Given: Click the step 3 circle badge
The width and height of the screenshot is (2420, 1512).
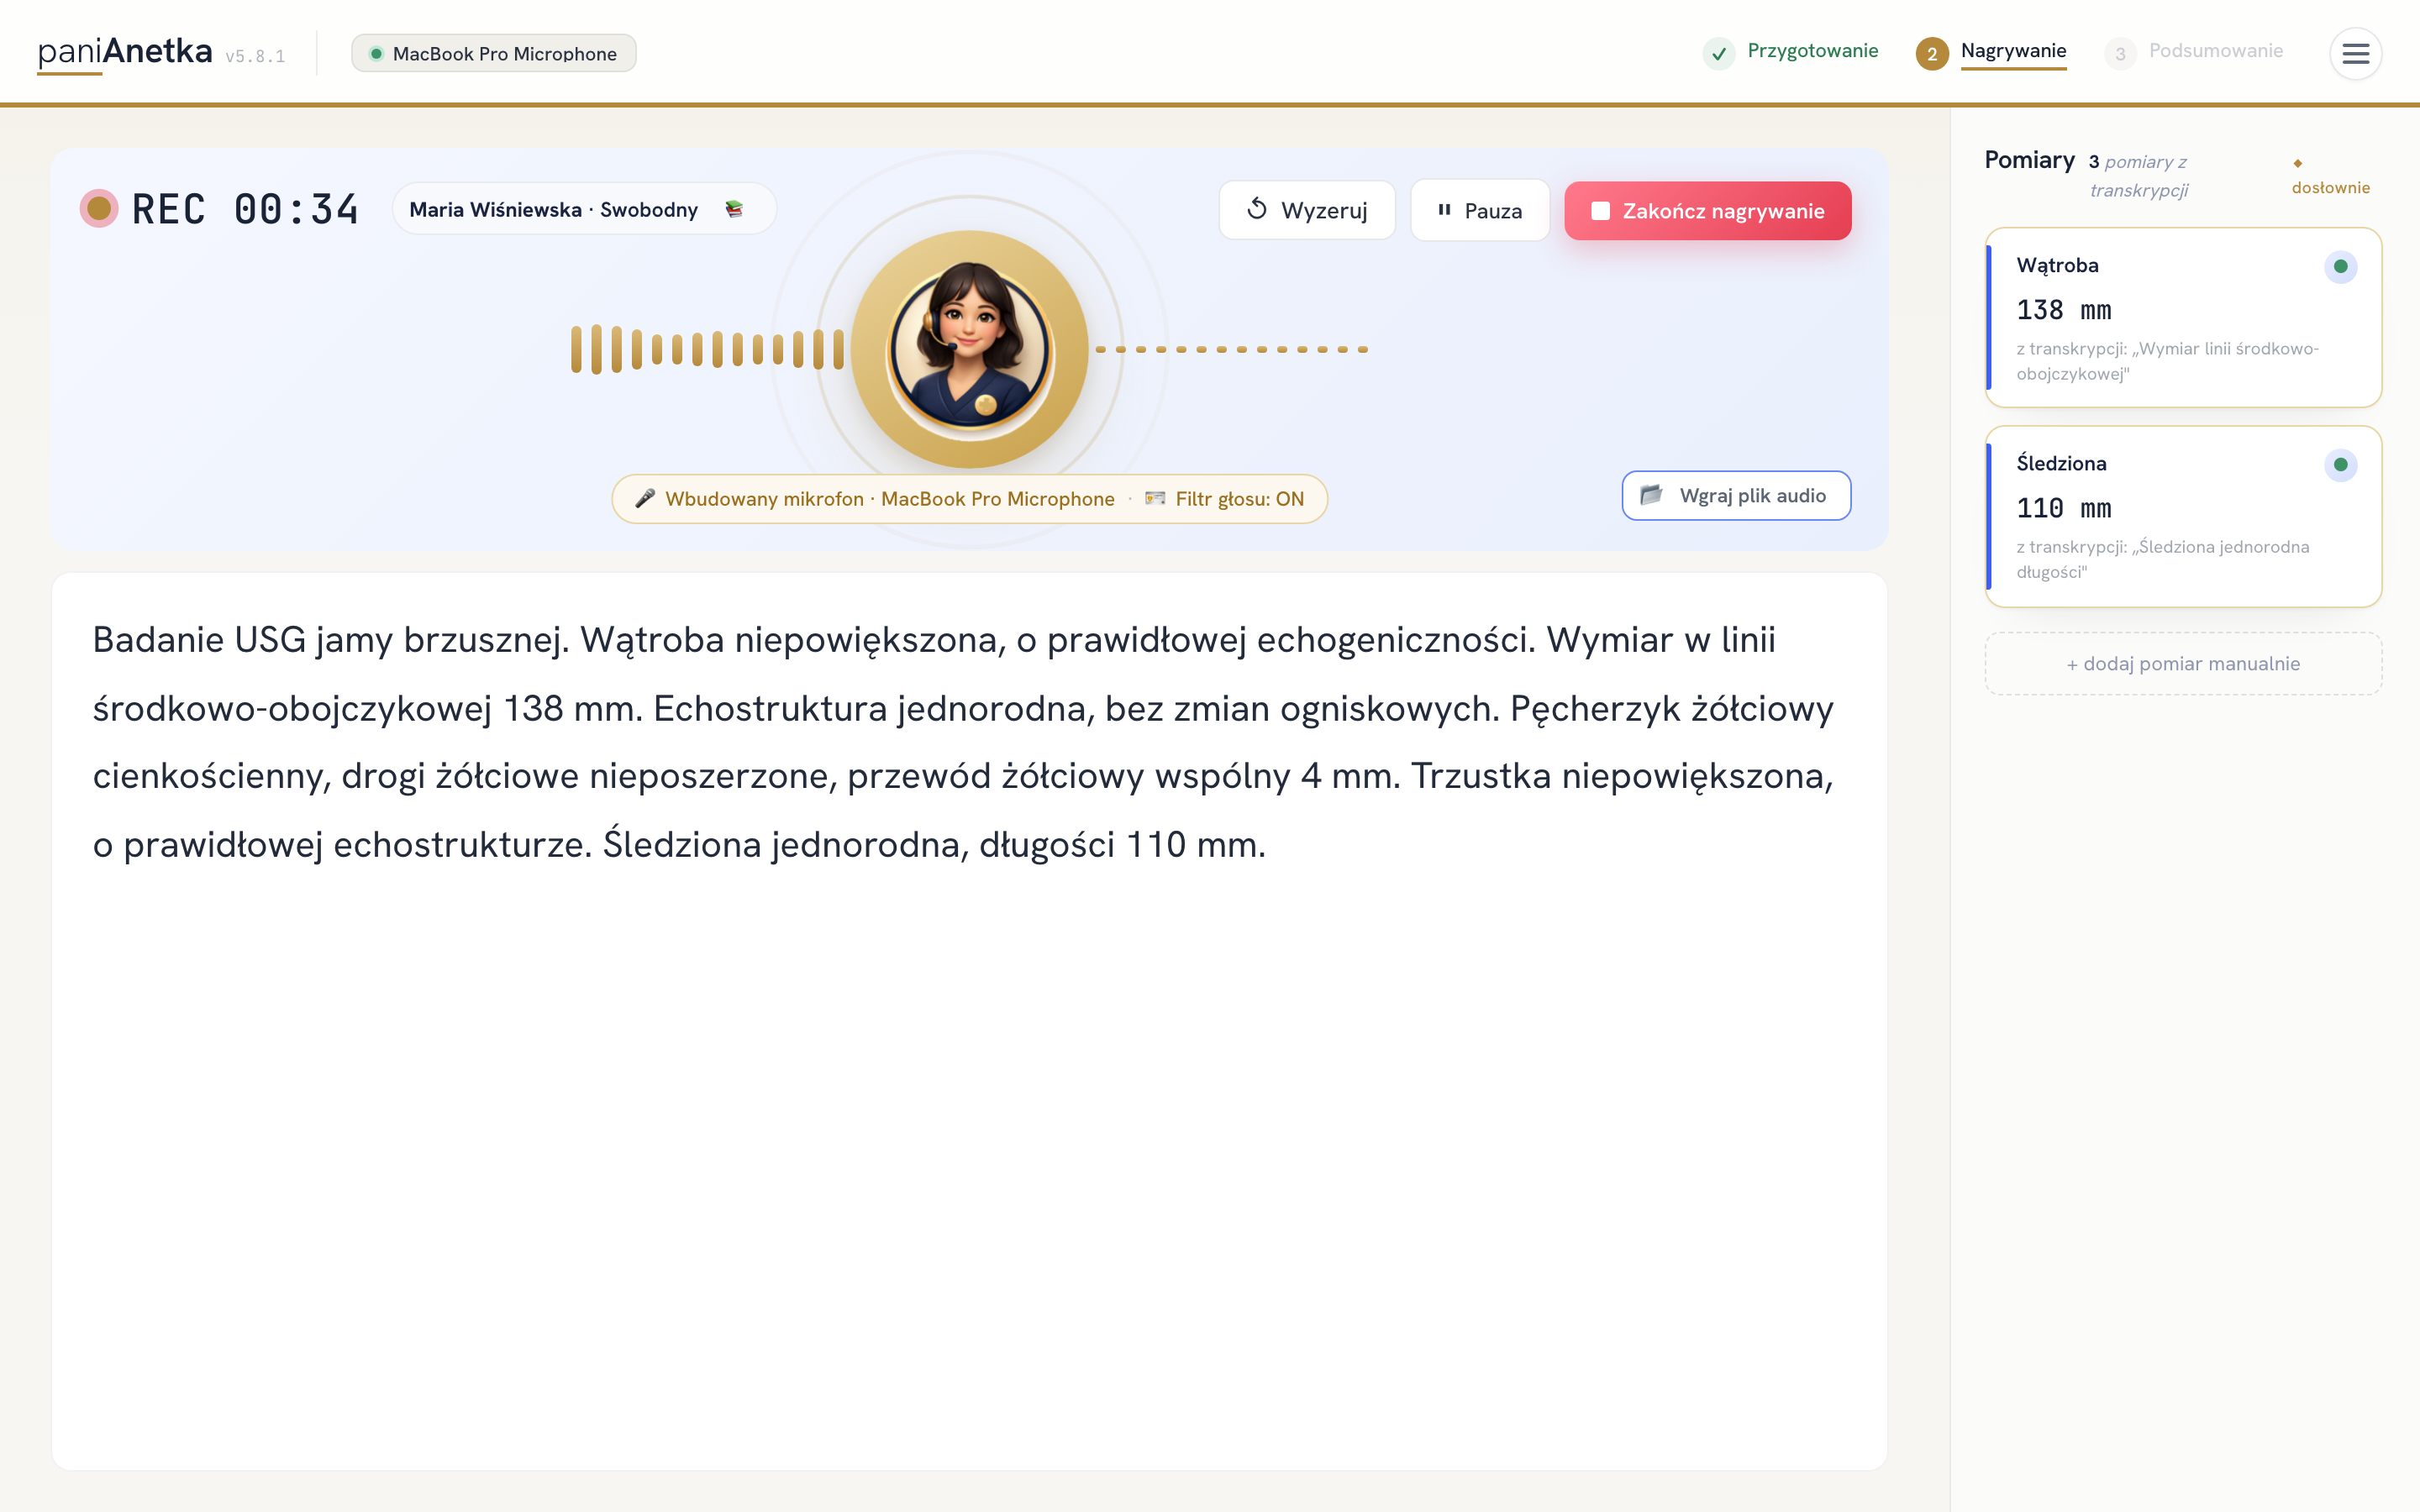Looking at the screenshot, I should pos(2120,53).
